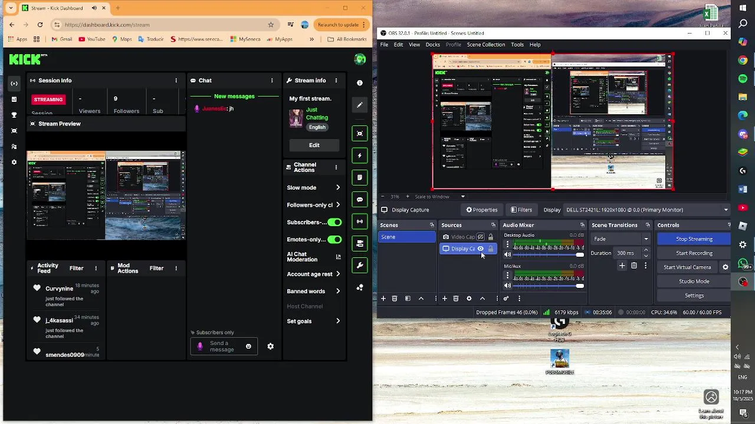Adjust the Mic/Aux volume slider
Screen dimensions: 755x424
[x=549, y=286]
